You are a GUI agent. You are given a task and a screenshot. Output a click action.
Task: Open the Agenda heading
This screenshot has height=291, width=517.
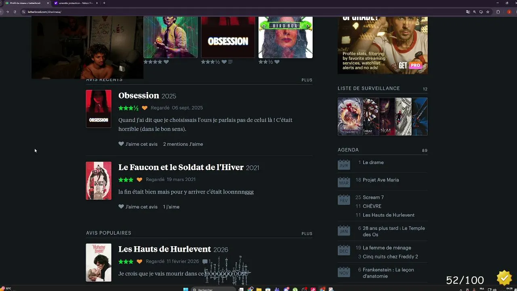348,150
